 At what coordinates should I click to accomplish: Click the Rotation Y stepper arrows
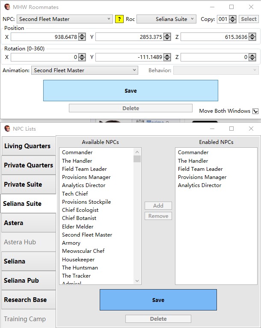coord(167,57)
